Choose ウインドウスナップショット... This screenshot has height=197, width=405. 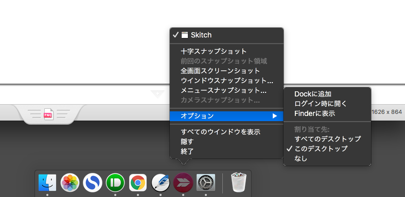(x=226, y=81)
